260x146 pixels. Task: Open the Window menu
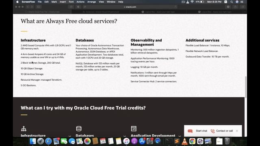pos(111,2)
